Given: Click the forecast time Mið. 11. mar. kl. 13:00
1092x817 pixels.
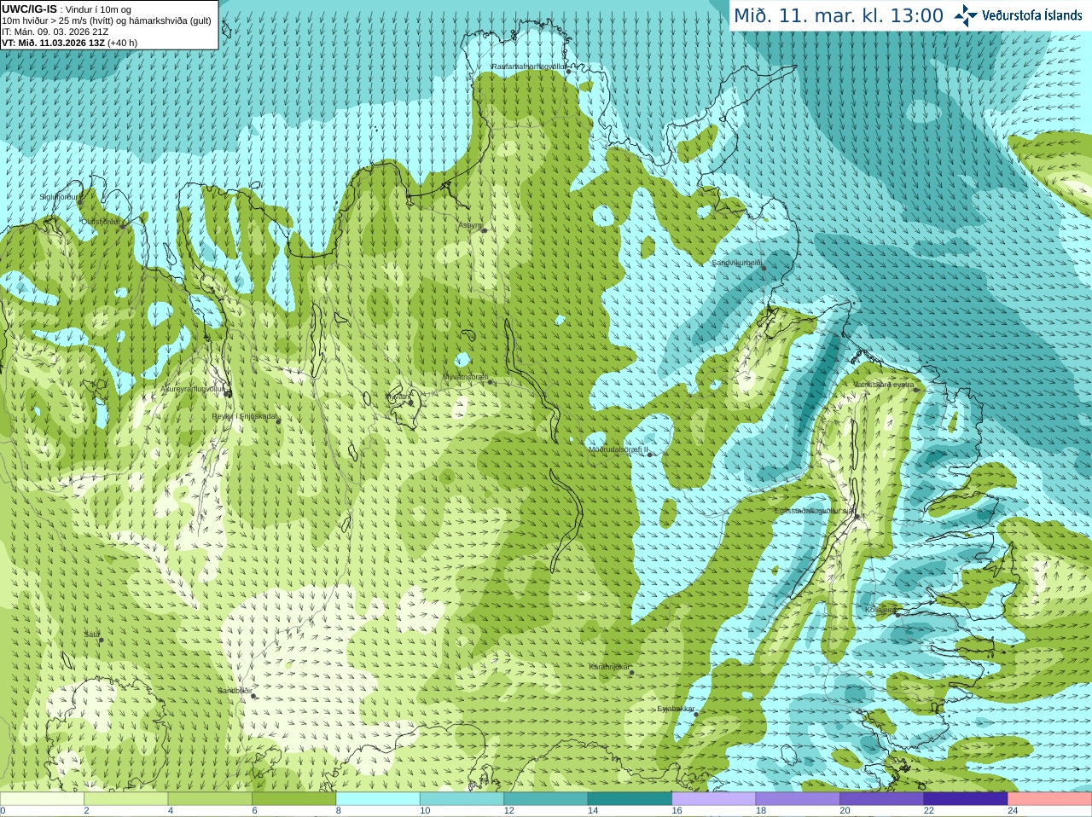Looking at the screenshot, I should point(839,15).
